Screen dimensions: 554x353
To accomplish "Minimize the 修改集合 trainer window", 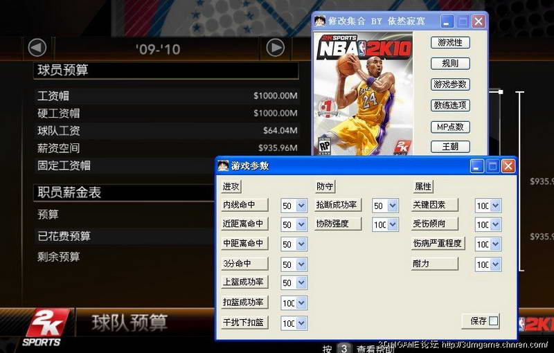I will pos(448,21).
